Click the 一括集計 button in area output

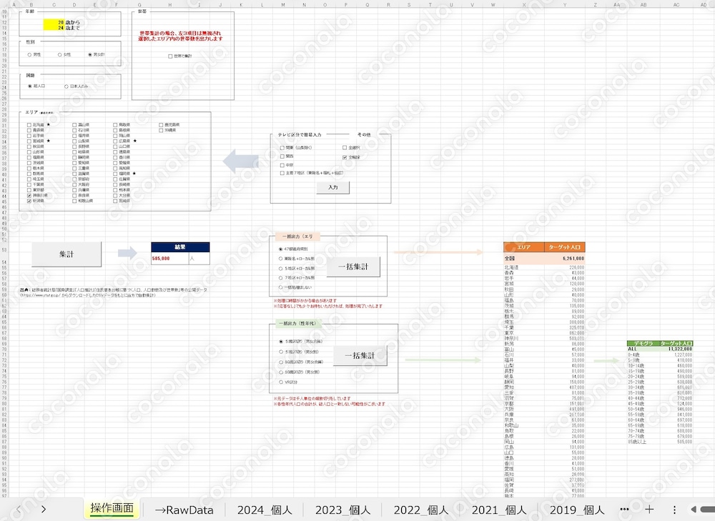click(x=353, y=267)
